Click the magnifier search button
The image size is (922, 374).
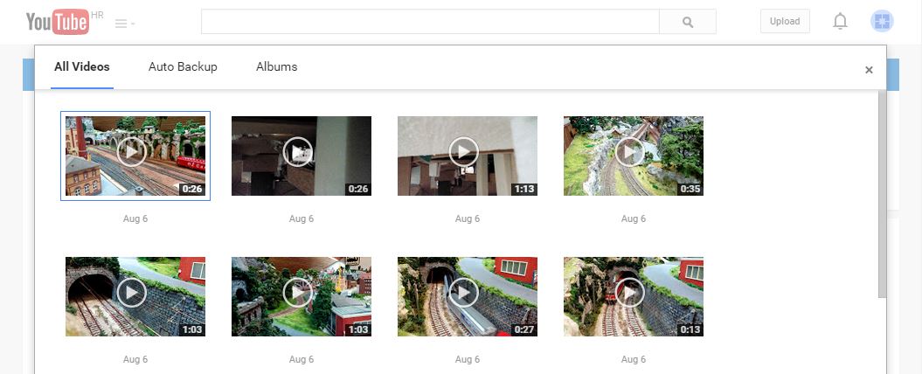point(688,22)
